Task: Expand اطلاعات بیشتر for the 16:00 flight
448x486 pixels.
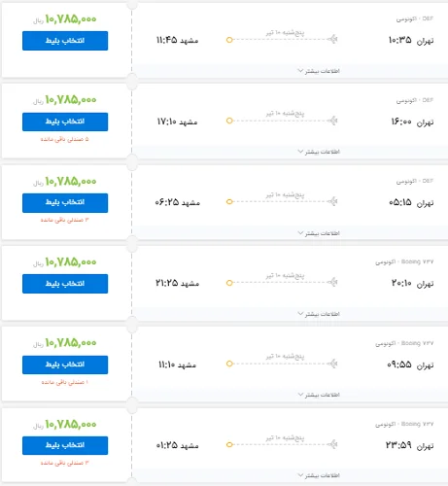Action: click(x=319, y=152)
